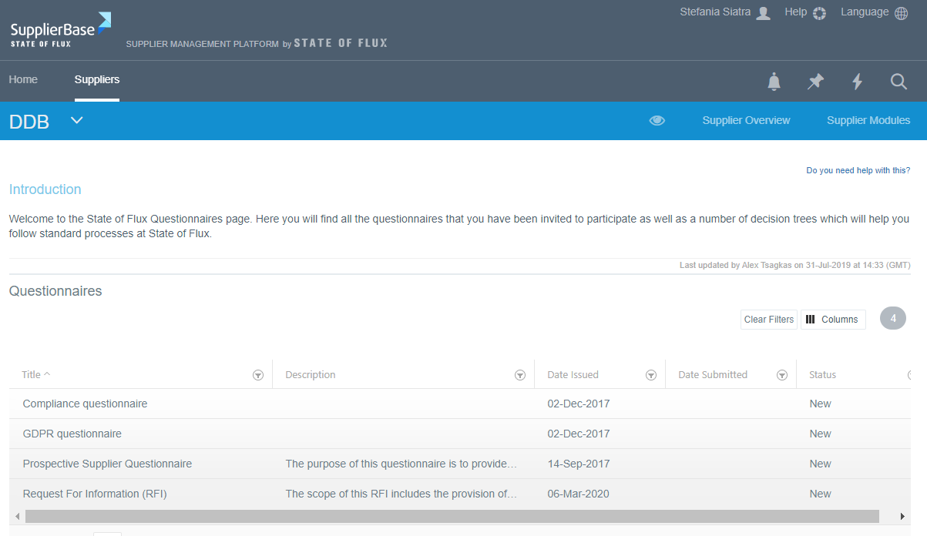Open the Date Issued column filter
The image size is (927, 536).
[x=651, y=375]
